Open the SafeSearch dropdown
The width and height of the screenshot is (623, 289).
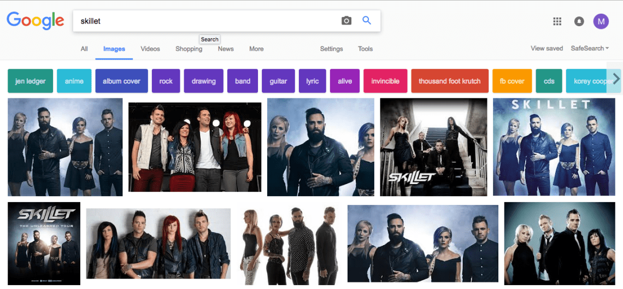pos(590,49)
